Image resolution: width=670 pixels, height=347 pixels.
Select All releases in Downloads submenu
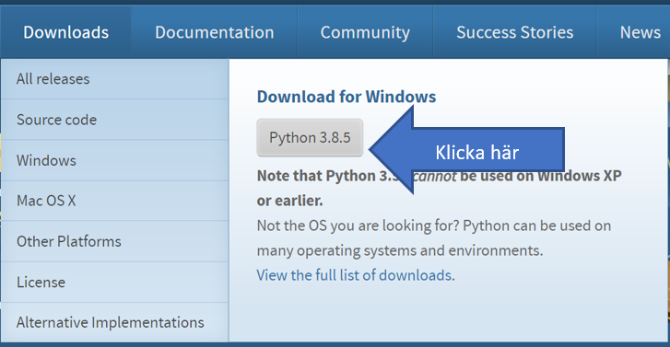pos(114,79)
